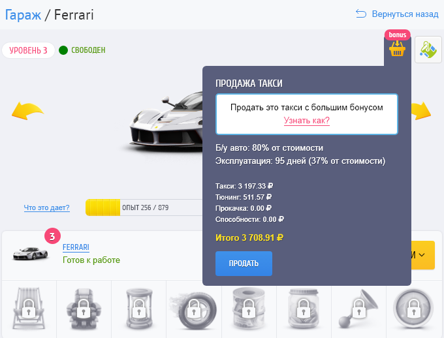Click Вернуться назад link
The height and width of the screenshot is (338, 444).
pos(405,14)
